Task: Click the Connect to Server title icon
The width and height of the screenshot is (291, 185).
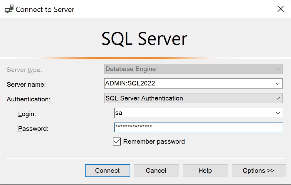Action: pos(9,9)
